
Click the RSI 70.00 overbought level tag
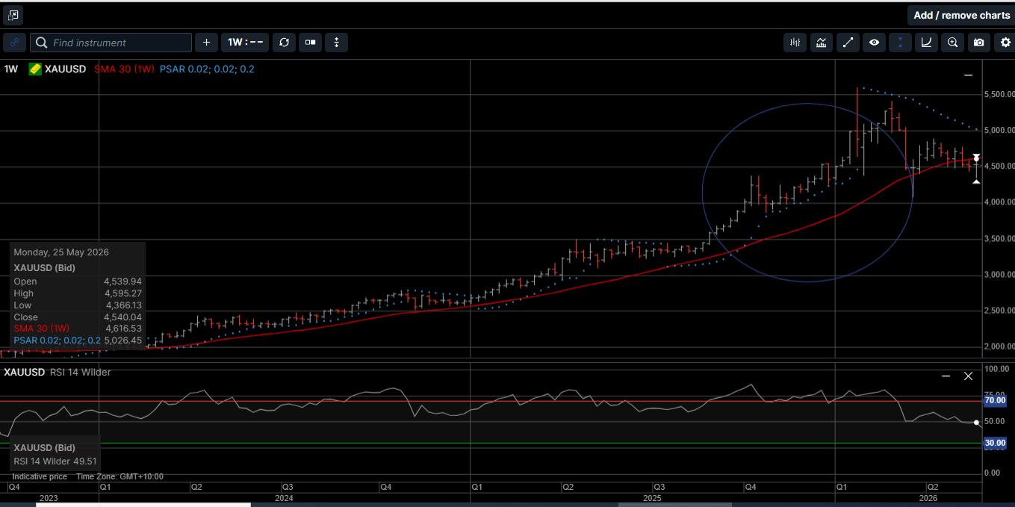click(x=995, y=401)
